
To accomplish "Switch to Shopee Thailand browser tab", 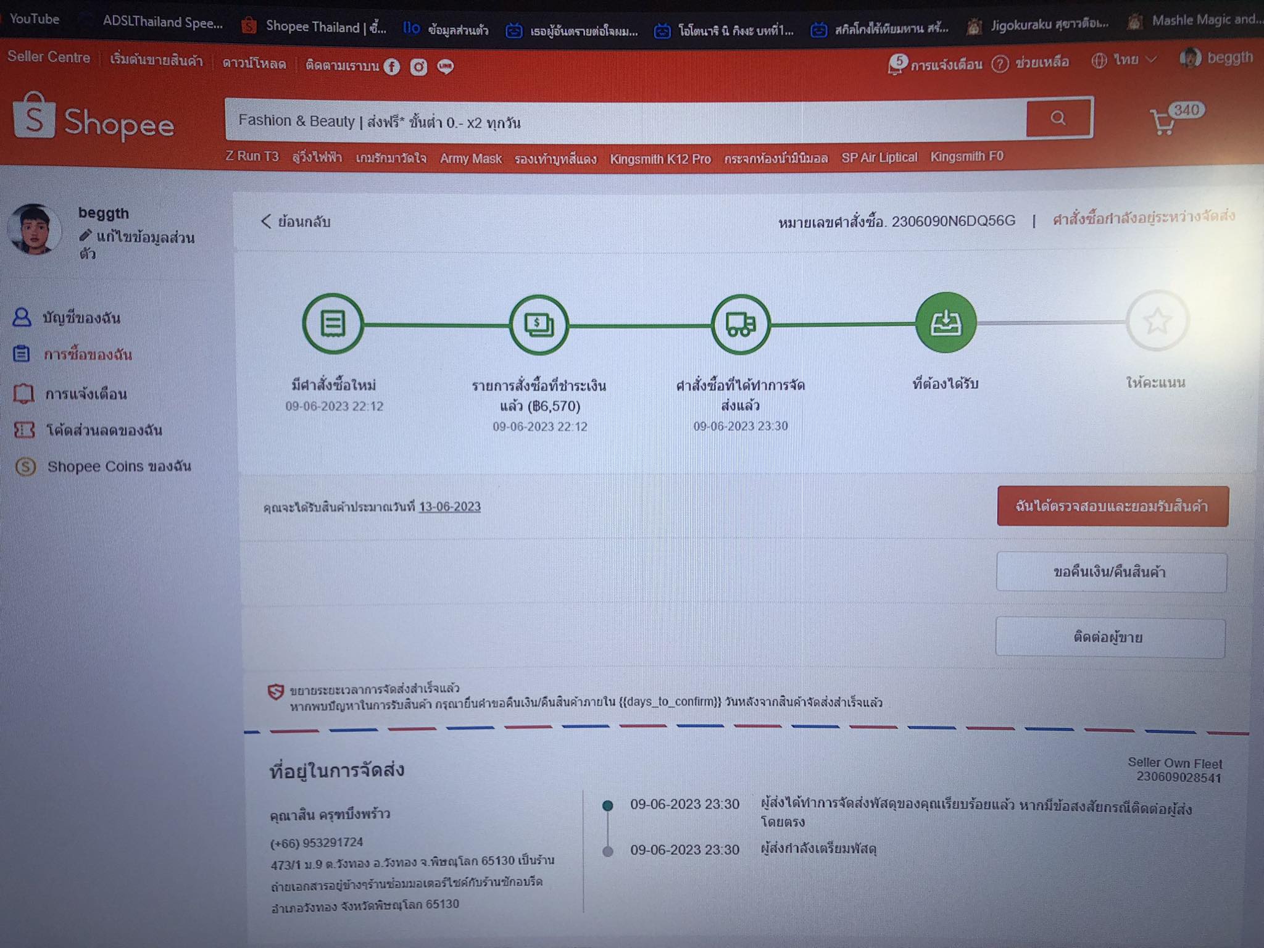I will (x=315, y=27).
